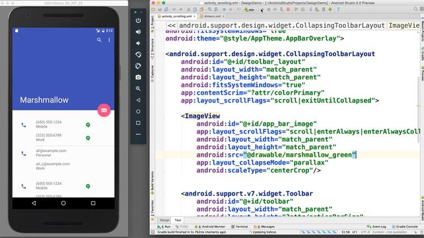Screen dimensions: 424x238
Task: Open the TODO tool window
Action: point(182,227)
